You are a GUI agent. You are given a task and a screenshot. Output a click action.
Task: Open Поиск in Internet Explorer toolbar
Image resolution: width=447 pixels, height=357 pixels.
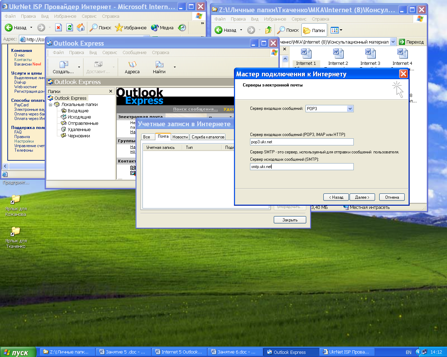pyautogui.click(x=100, y=28)
